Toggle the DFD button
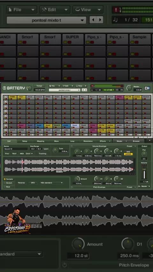Screen dimensions: 153x272 (x=33, y=183)
